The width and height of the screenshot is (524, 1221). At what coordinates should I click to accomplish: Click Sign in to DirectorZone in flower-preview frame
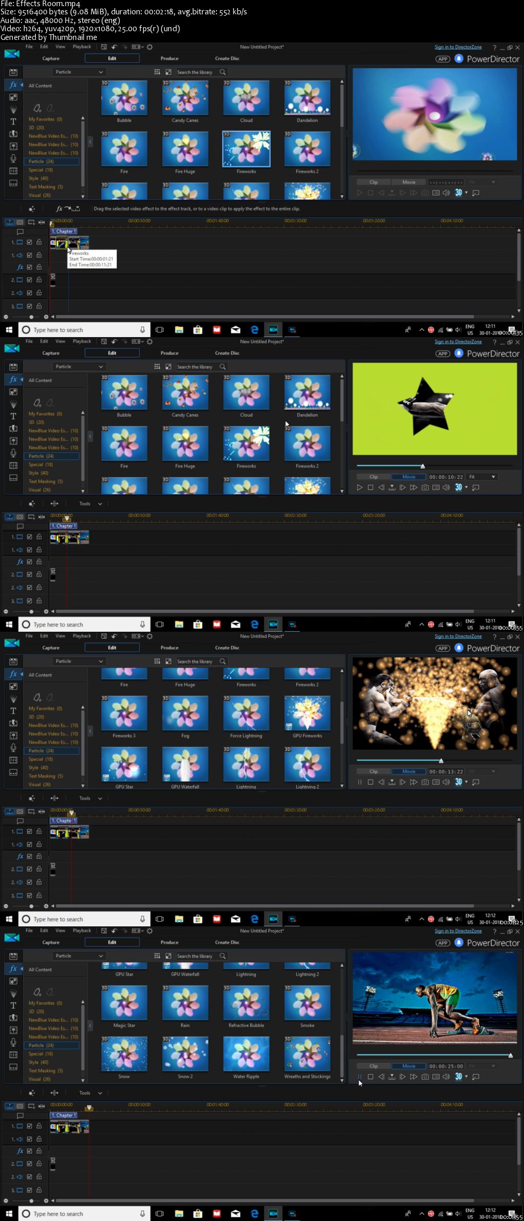pos(458,47)
